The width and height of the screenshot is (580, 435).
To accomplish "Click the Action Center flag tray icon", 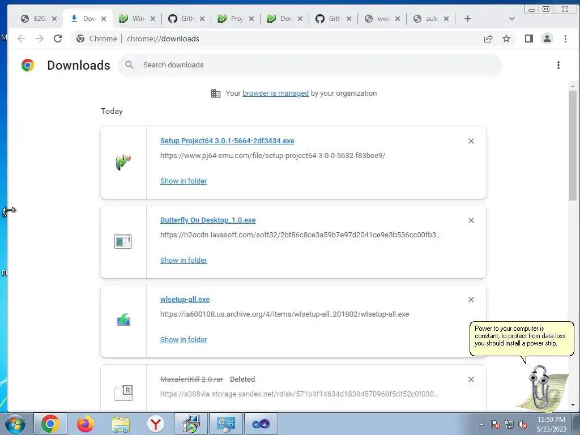I will click(495, 424).
